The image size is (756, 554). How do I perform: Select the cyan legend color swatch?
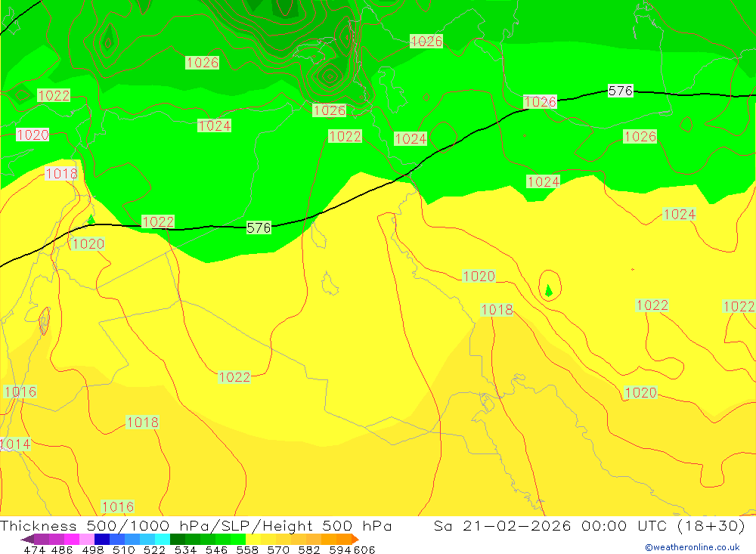pos(163,539)
